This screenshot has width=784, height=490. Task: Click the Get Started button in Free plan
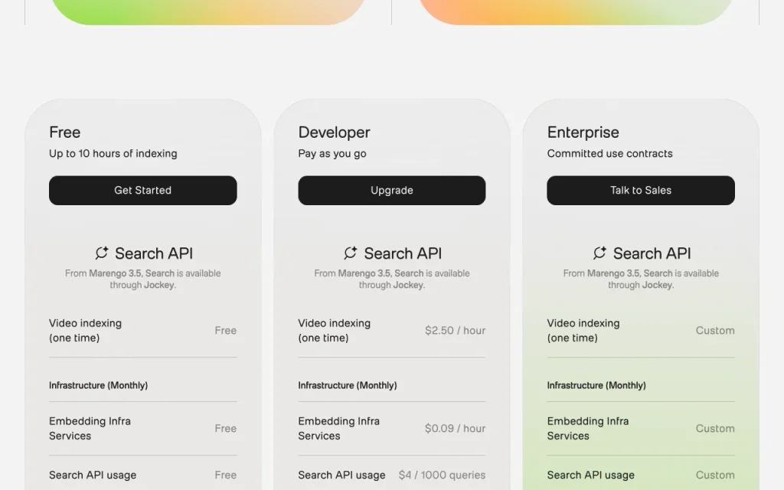click(142, 190)
